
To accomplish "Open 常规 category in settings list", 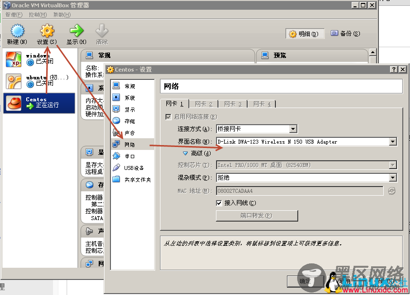I will 133,86.
